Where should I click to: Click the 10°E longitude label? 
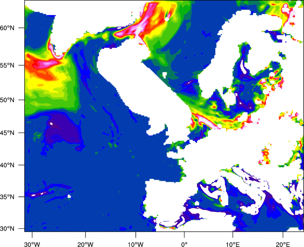[233, 244]
